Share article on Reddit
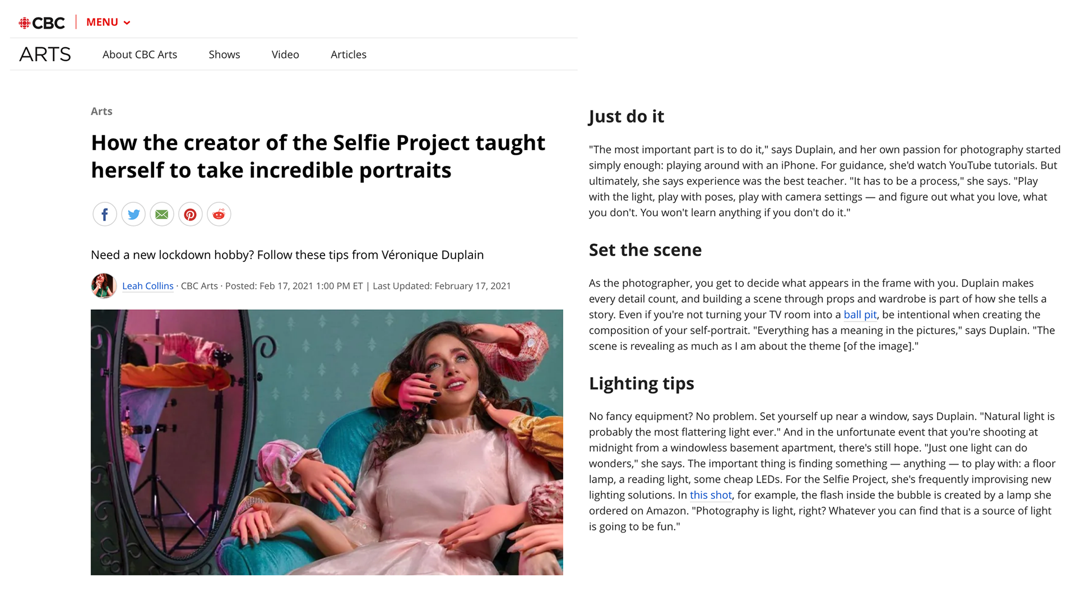This screenshot has height=602, width=1076. click(219, 214)
